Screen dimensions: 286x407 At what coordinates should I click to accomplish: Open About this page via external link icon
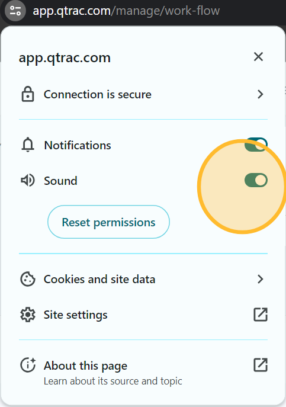(261, 365)
